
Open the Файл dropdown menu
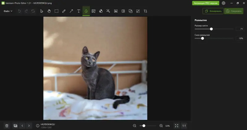[8, 11]
